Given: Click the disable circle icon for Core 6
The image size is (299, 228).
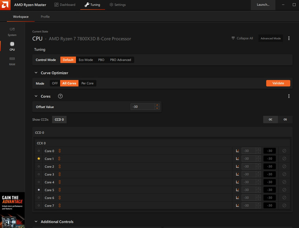Looking at the screenshot, I should click(x=284, y=198).
